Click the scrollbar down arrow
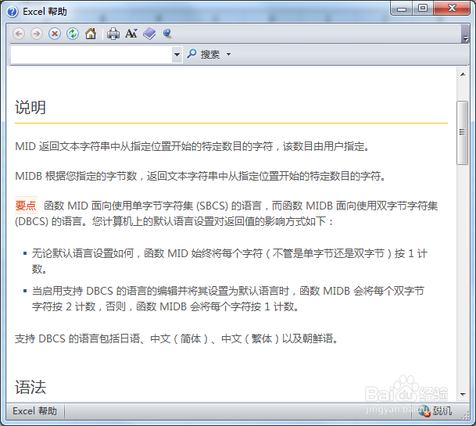The height and width of the screenshot is (426, 476). tap(463, 395)
